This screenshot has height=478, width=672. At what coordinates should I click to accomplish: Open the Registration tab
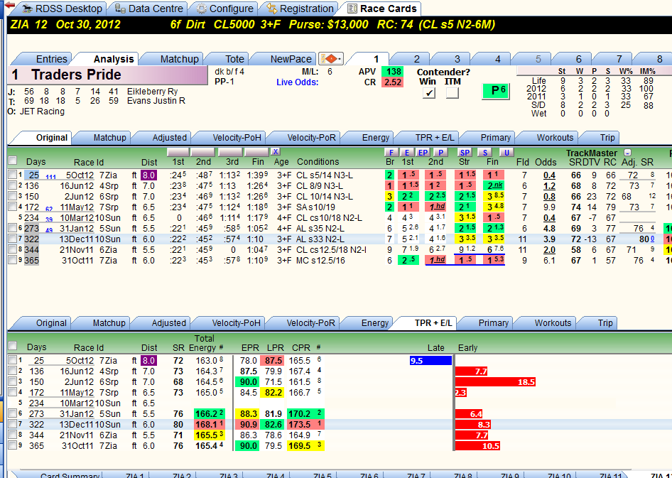click(x=300, y=8)
